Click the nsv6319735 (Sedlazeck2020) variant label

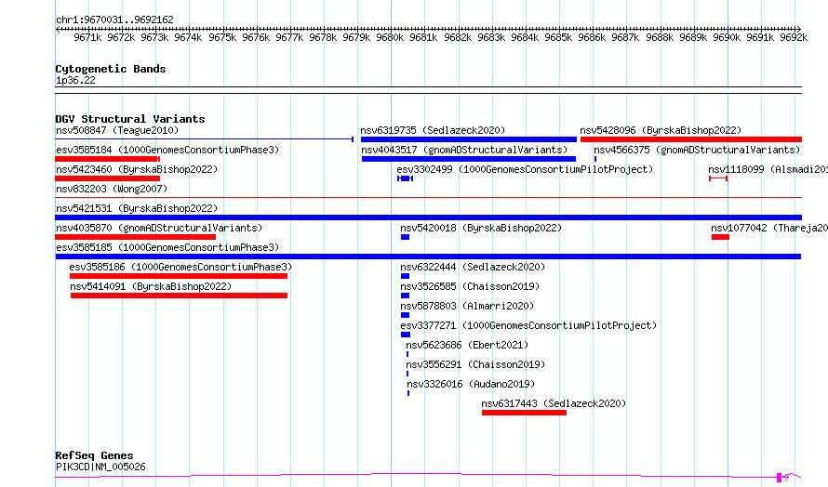[433, 130]
